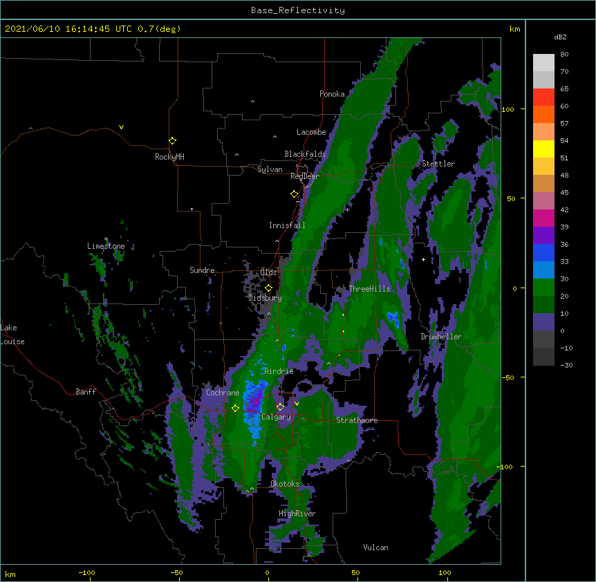The width and height of the screenshot is (596, 582).
Task: Click the lightest grey 70-80 dBZ legend swatch
Action: (543, 63)
